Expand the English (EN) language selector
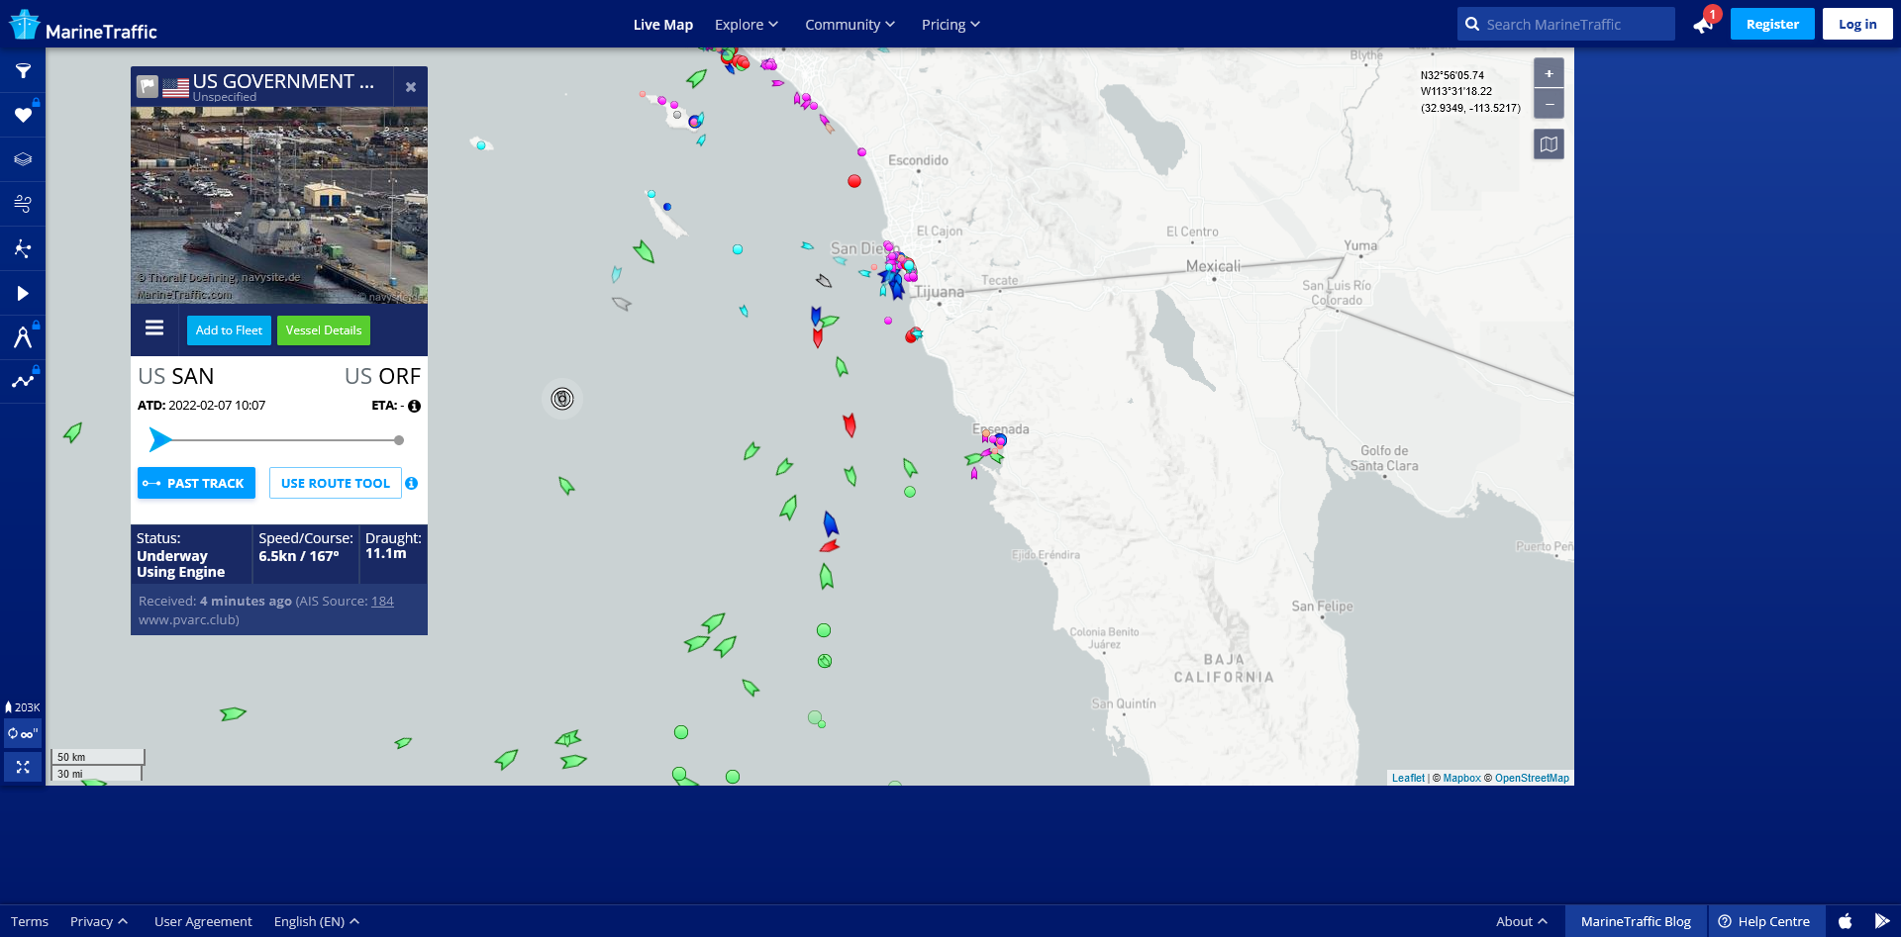The height and width of the screenshot is (937, 1901). [316, 921]
